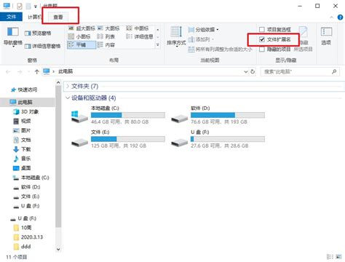Select 本地磁盘 (C:) in the navigation pane
Image resolution: width=345 pixels, height=262 pixels.
[31, 178]
